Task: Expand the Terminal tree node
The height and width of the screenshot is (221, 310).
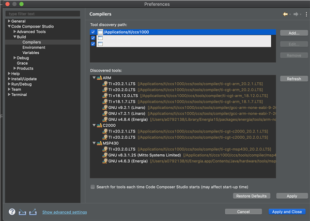Action: [x=9, y=95]
